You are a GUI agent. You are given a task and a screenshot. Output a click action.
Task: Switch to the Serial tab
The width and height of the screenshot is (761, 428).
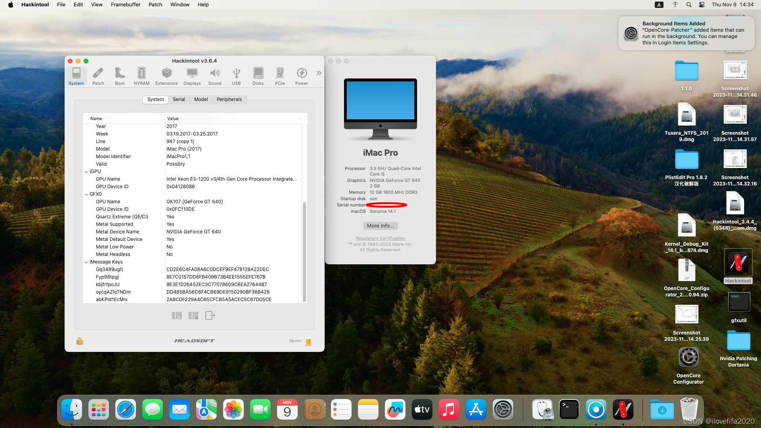point(179,99)
